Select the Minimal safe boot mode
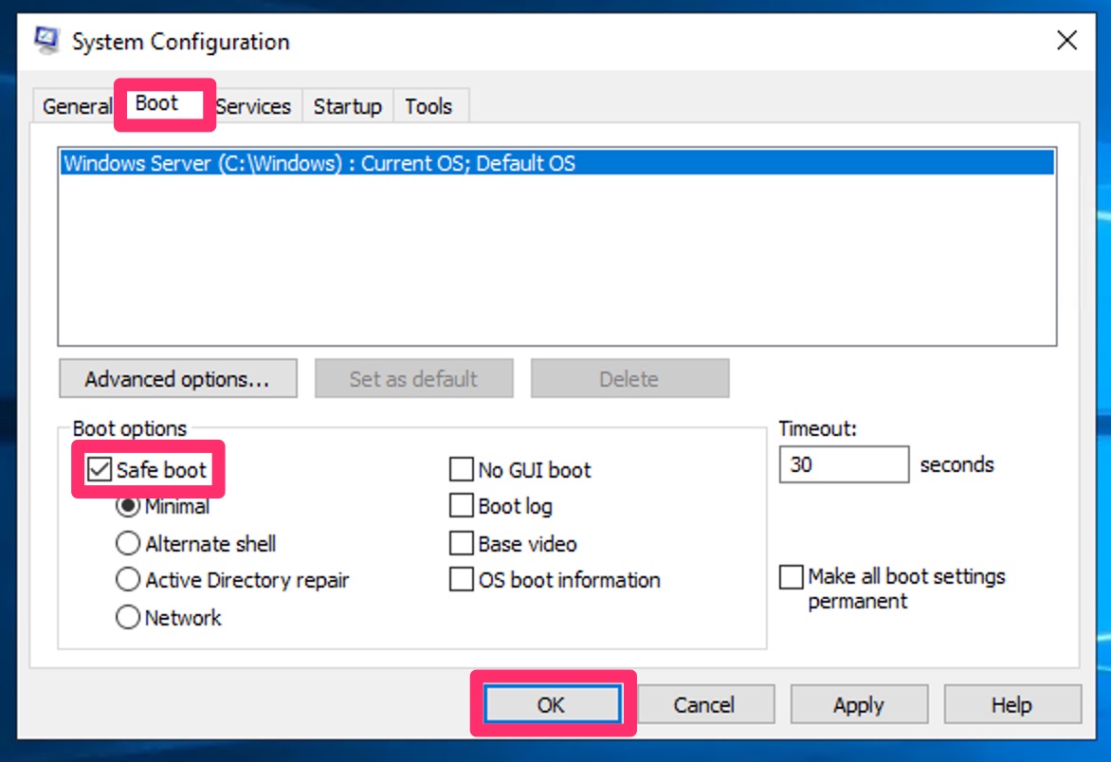The image size is (1111, 762). pyautogui.click(x=128, y=506)
